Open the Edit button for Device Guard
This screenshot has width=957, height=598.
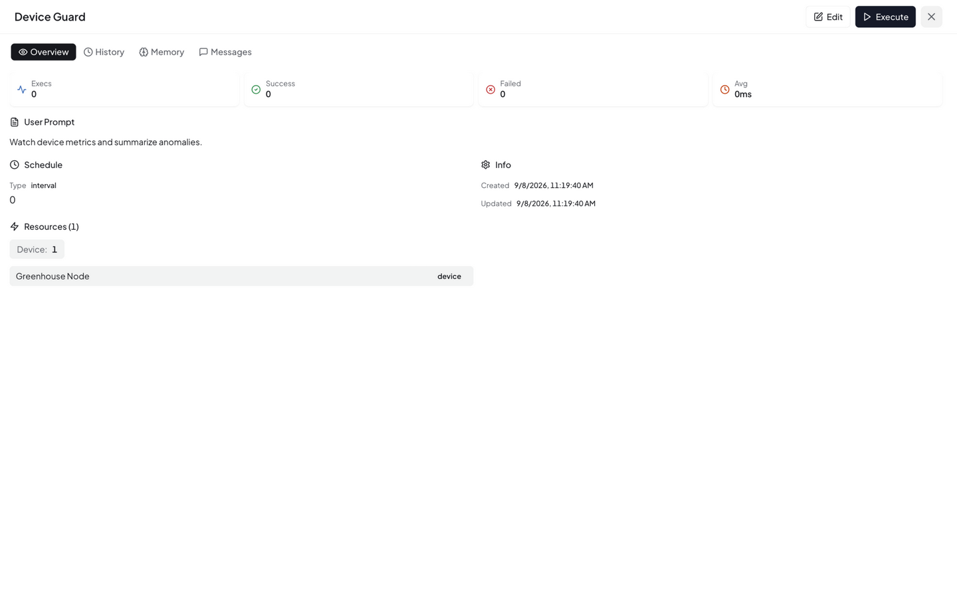[827, 17]
